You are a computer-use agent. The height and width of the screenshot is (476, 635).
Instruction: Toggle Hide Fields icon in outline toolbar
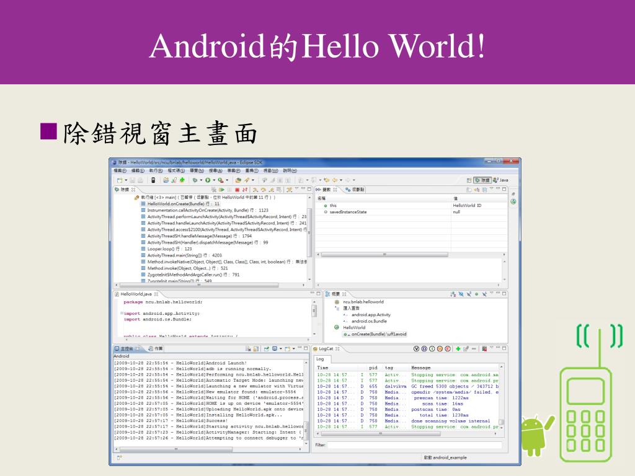click(x=461, y=294)
